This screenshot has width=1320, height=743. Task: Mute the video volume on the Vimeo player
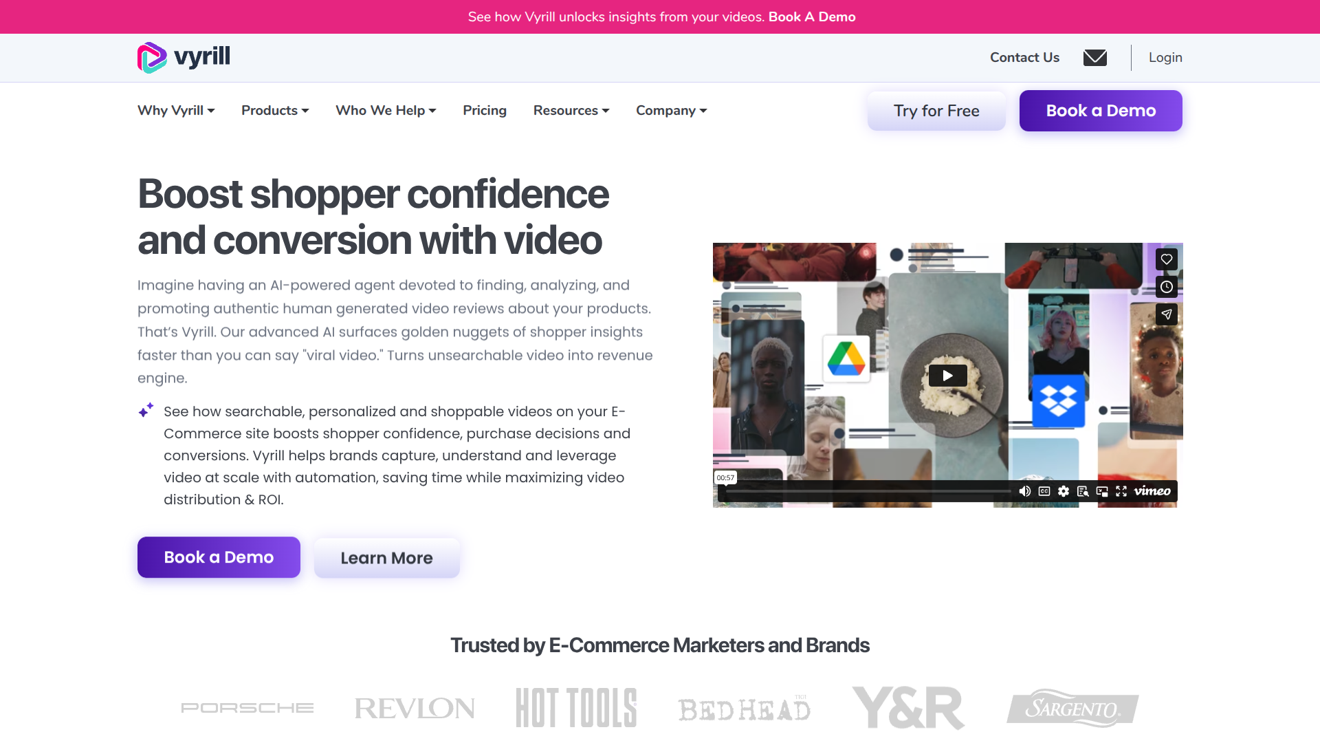pos(1024,491)
